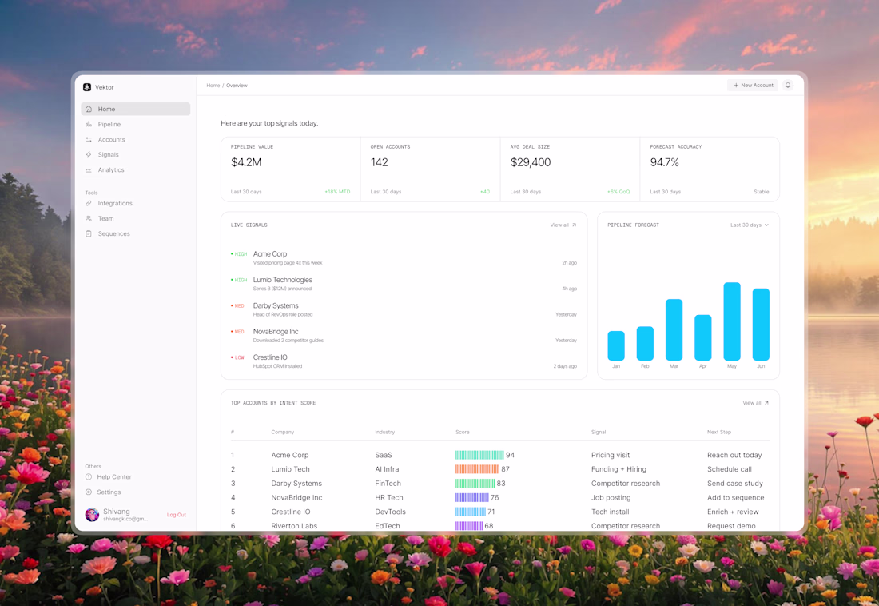Open Crestline IO live signal

pyautogui.click(x=404, y=361)
